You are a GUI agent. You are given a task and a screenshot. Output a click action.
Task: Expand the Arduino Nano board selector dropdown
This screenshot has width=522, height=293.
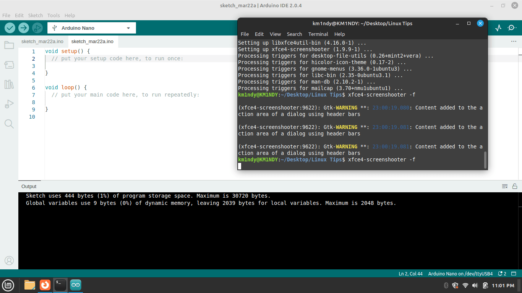point(92,28)
